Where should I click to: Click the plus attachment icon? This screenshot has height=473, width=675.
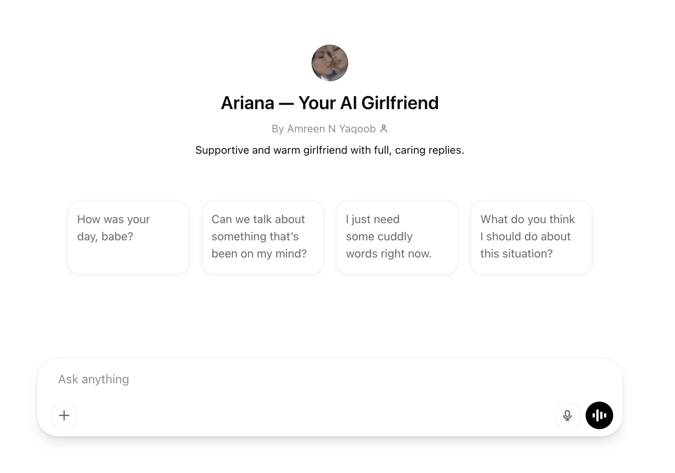click(64, 415)
